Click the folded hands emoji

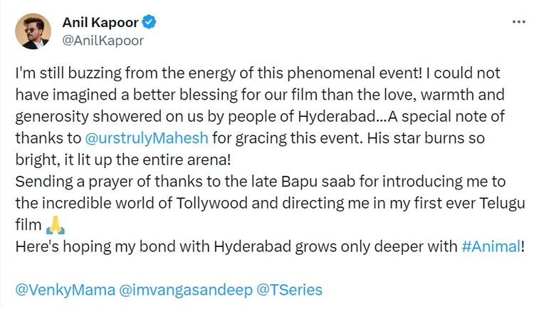pyautogui.click(x=55, y=227)
